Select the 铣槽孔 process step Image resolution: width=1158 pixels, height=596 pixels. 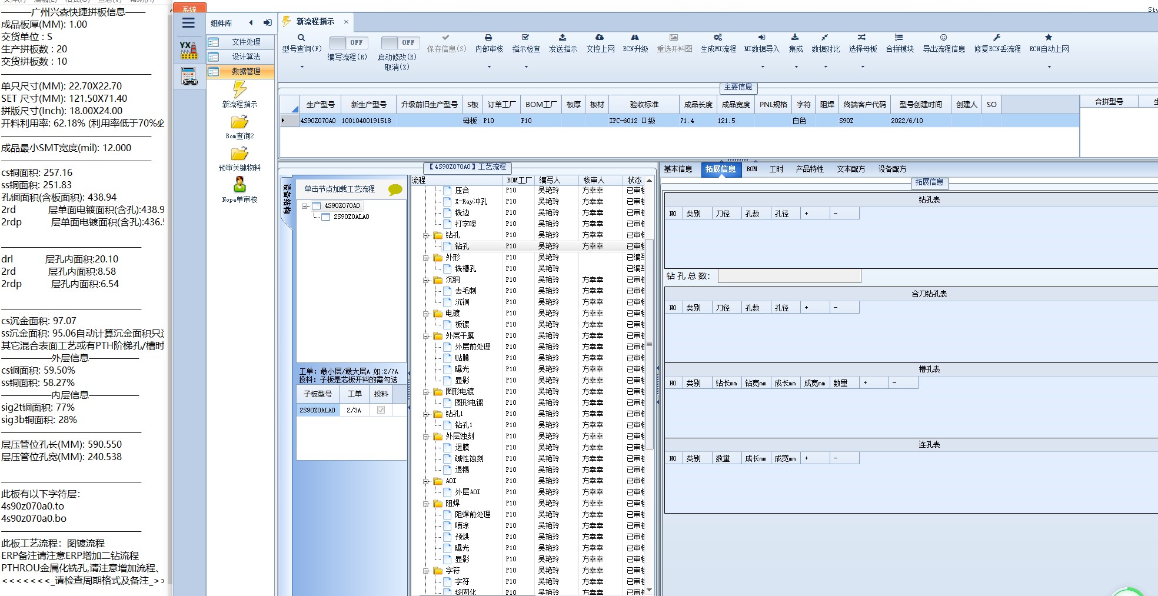465,269
